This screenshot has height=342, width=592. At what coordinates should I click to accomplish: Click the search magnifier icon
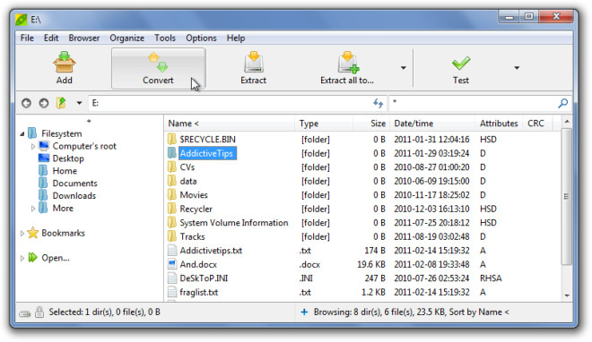pos(562,103)
